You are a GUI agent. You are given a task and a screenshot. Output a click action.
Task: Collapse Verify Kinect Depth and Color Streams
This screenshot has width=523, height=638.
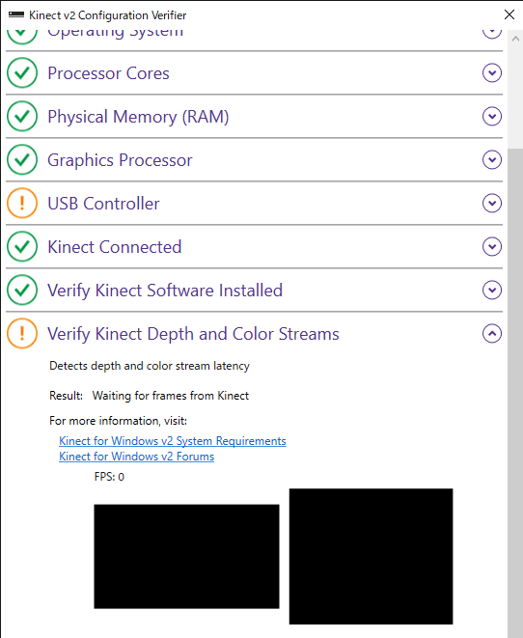tap(492, 333)
